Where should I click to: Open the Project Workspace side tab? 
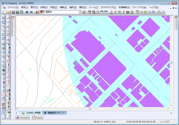(x=13, y=26)
